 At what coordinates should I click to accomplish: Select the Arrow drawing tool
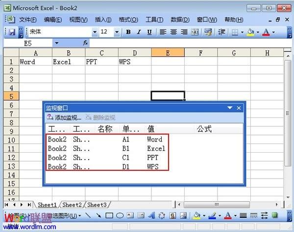click(98, 215)
